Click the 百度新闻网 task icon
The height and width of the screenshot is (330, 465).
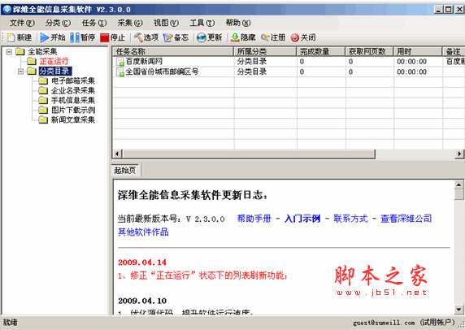(120, 62)
